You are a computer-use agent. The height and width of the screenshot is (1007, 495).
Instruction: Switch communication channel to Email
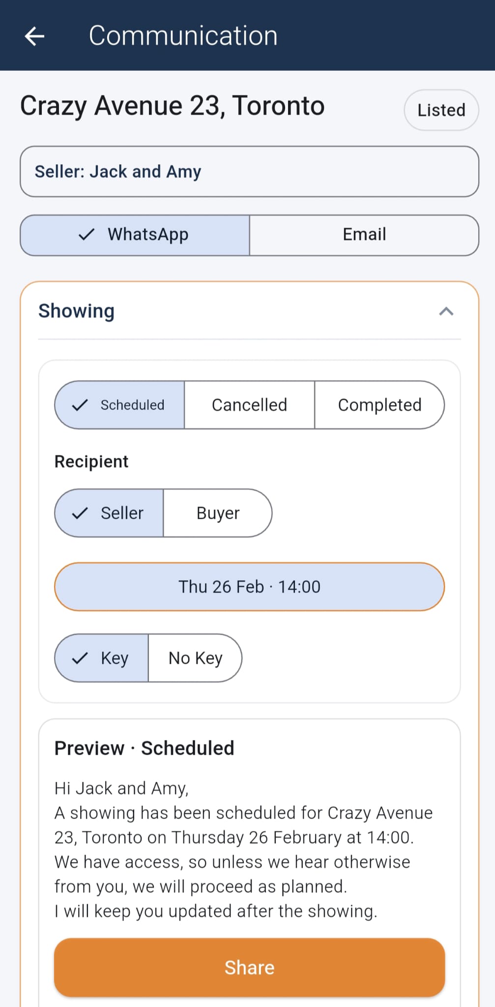pyautogui.click(x=364, y=235)
